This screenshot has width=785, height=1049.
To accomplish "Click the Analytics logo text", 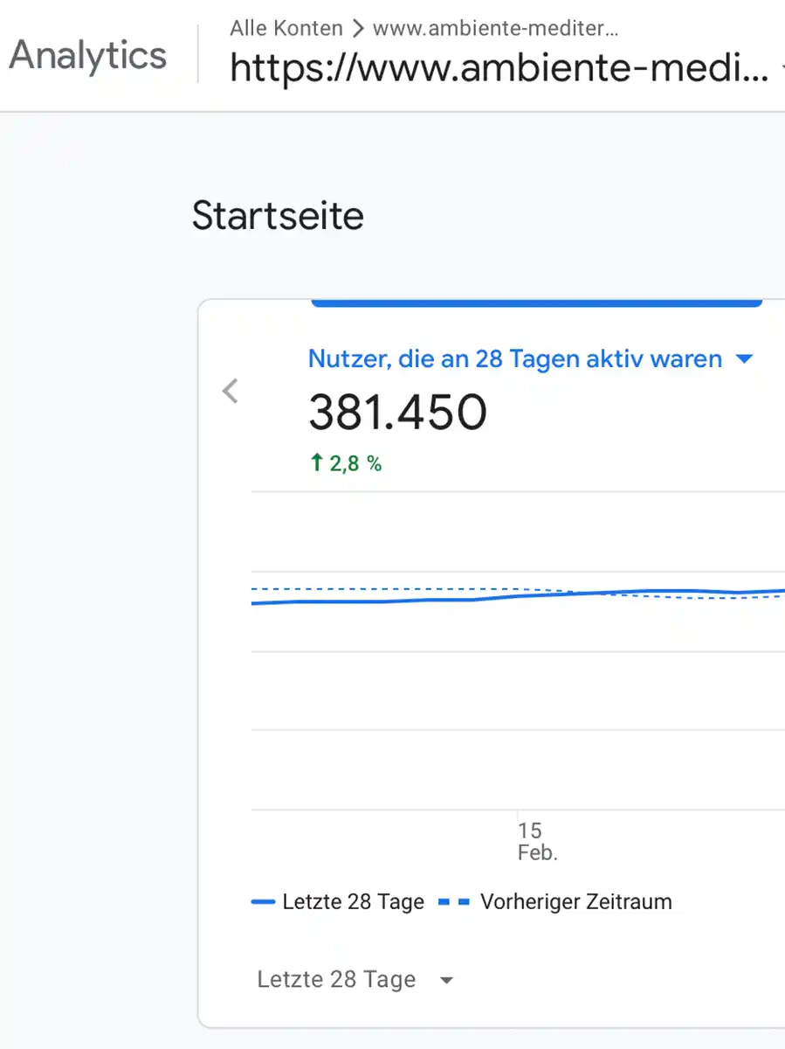I will click(x=87, y=56).
